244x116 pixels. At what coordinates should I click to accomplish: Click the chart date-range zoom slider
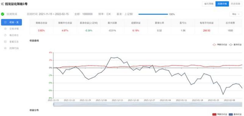[x=148, y=104]
